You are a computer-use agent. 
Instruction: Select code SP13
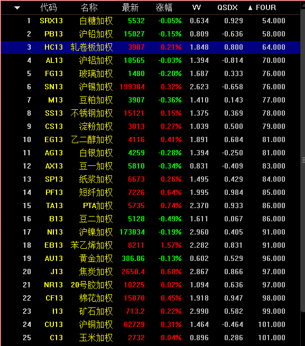click(x=54, y=179)
